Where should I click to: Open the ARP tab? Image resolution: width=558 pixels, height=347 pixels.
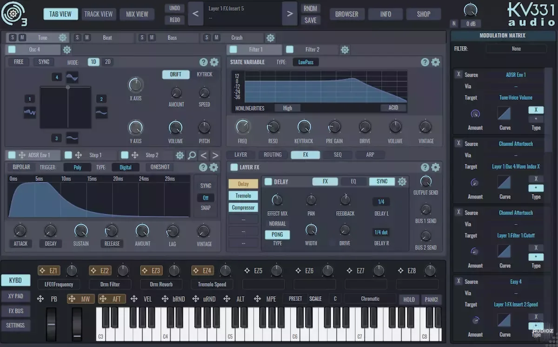pyautogui.click(x=370, y=155)
